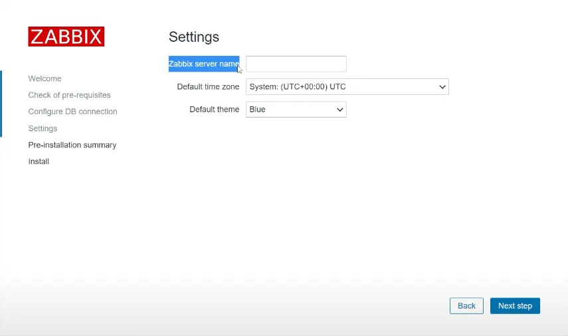Click the Default theme label
The image size is (568, 336).
(x=214, y=110)
